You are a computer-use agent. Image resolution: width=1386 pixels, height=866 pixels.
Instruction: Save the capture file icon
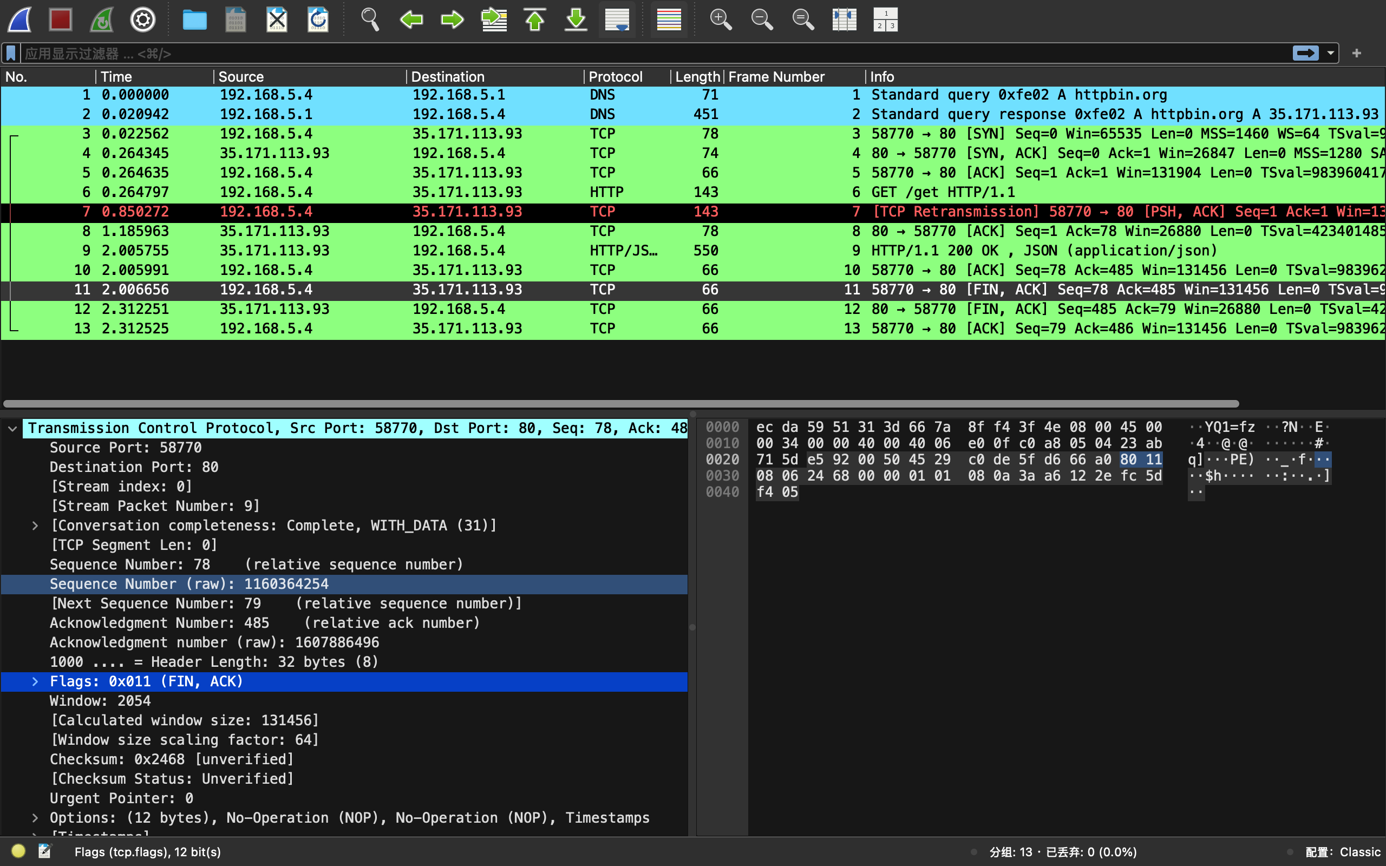236,19
